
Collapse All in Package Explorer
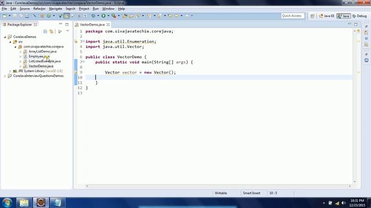coord(45,31)
